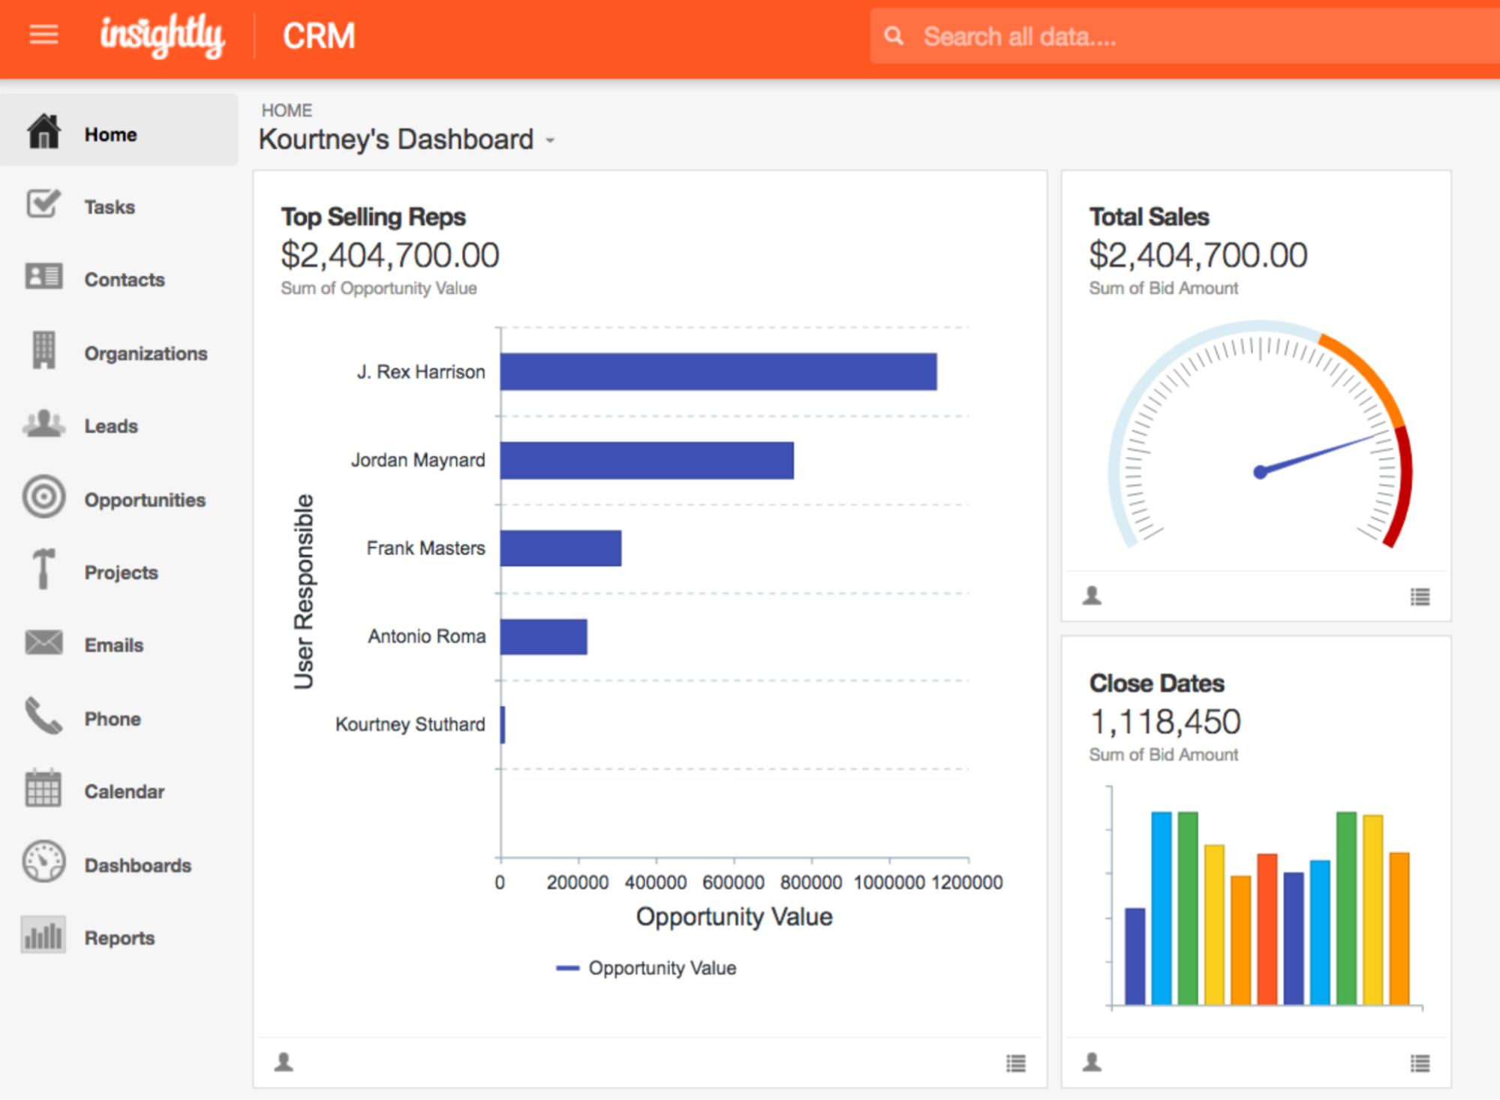The image size is (1500, 1100).
Task: Toggle the navigation sidebar with hamburger menu
Action: click(43, 35)
